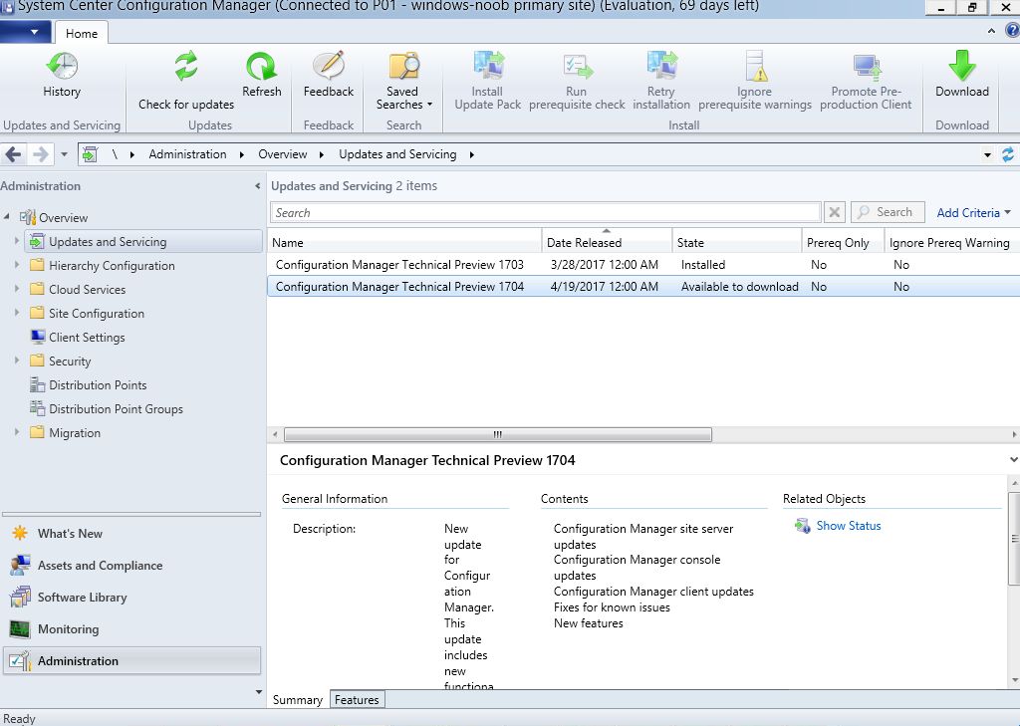Screen dimensions: 1020x726
Task: Switch to the Features tab
Action: pyautogui.click(x=357, y=700)
